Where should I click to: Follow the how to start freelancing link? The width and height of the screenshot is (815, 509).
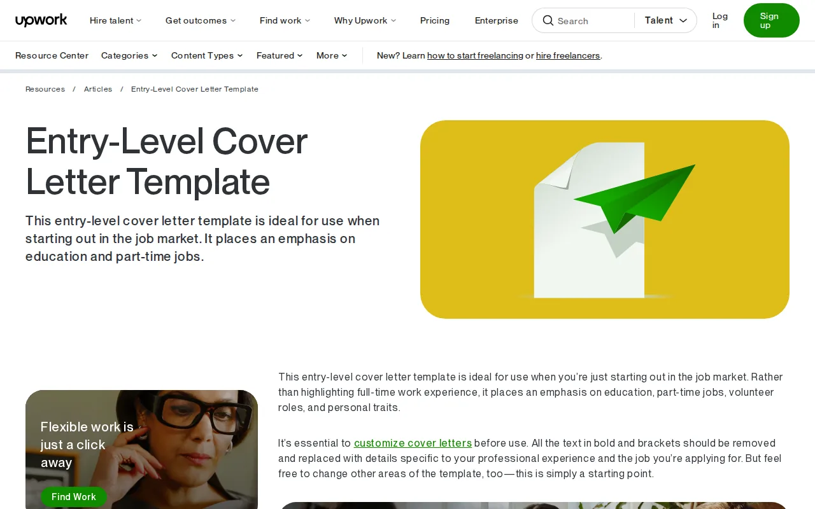[475, 55]
